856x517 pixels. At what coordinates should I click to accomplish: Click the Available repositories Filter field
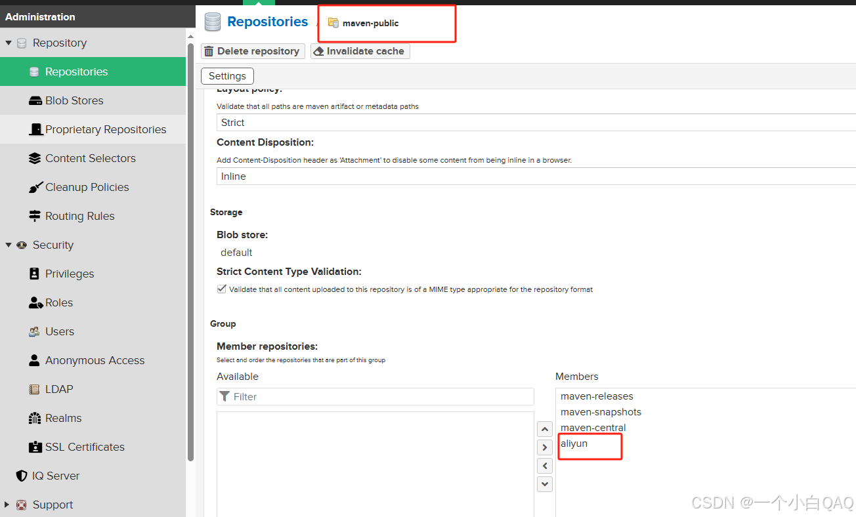(x=375, y=396)
